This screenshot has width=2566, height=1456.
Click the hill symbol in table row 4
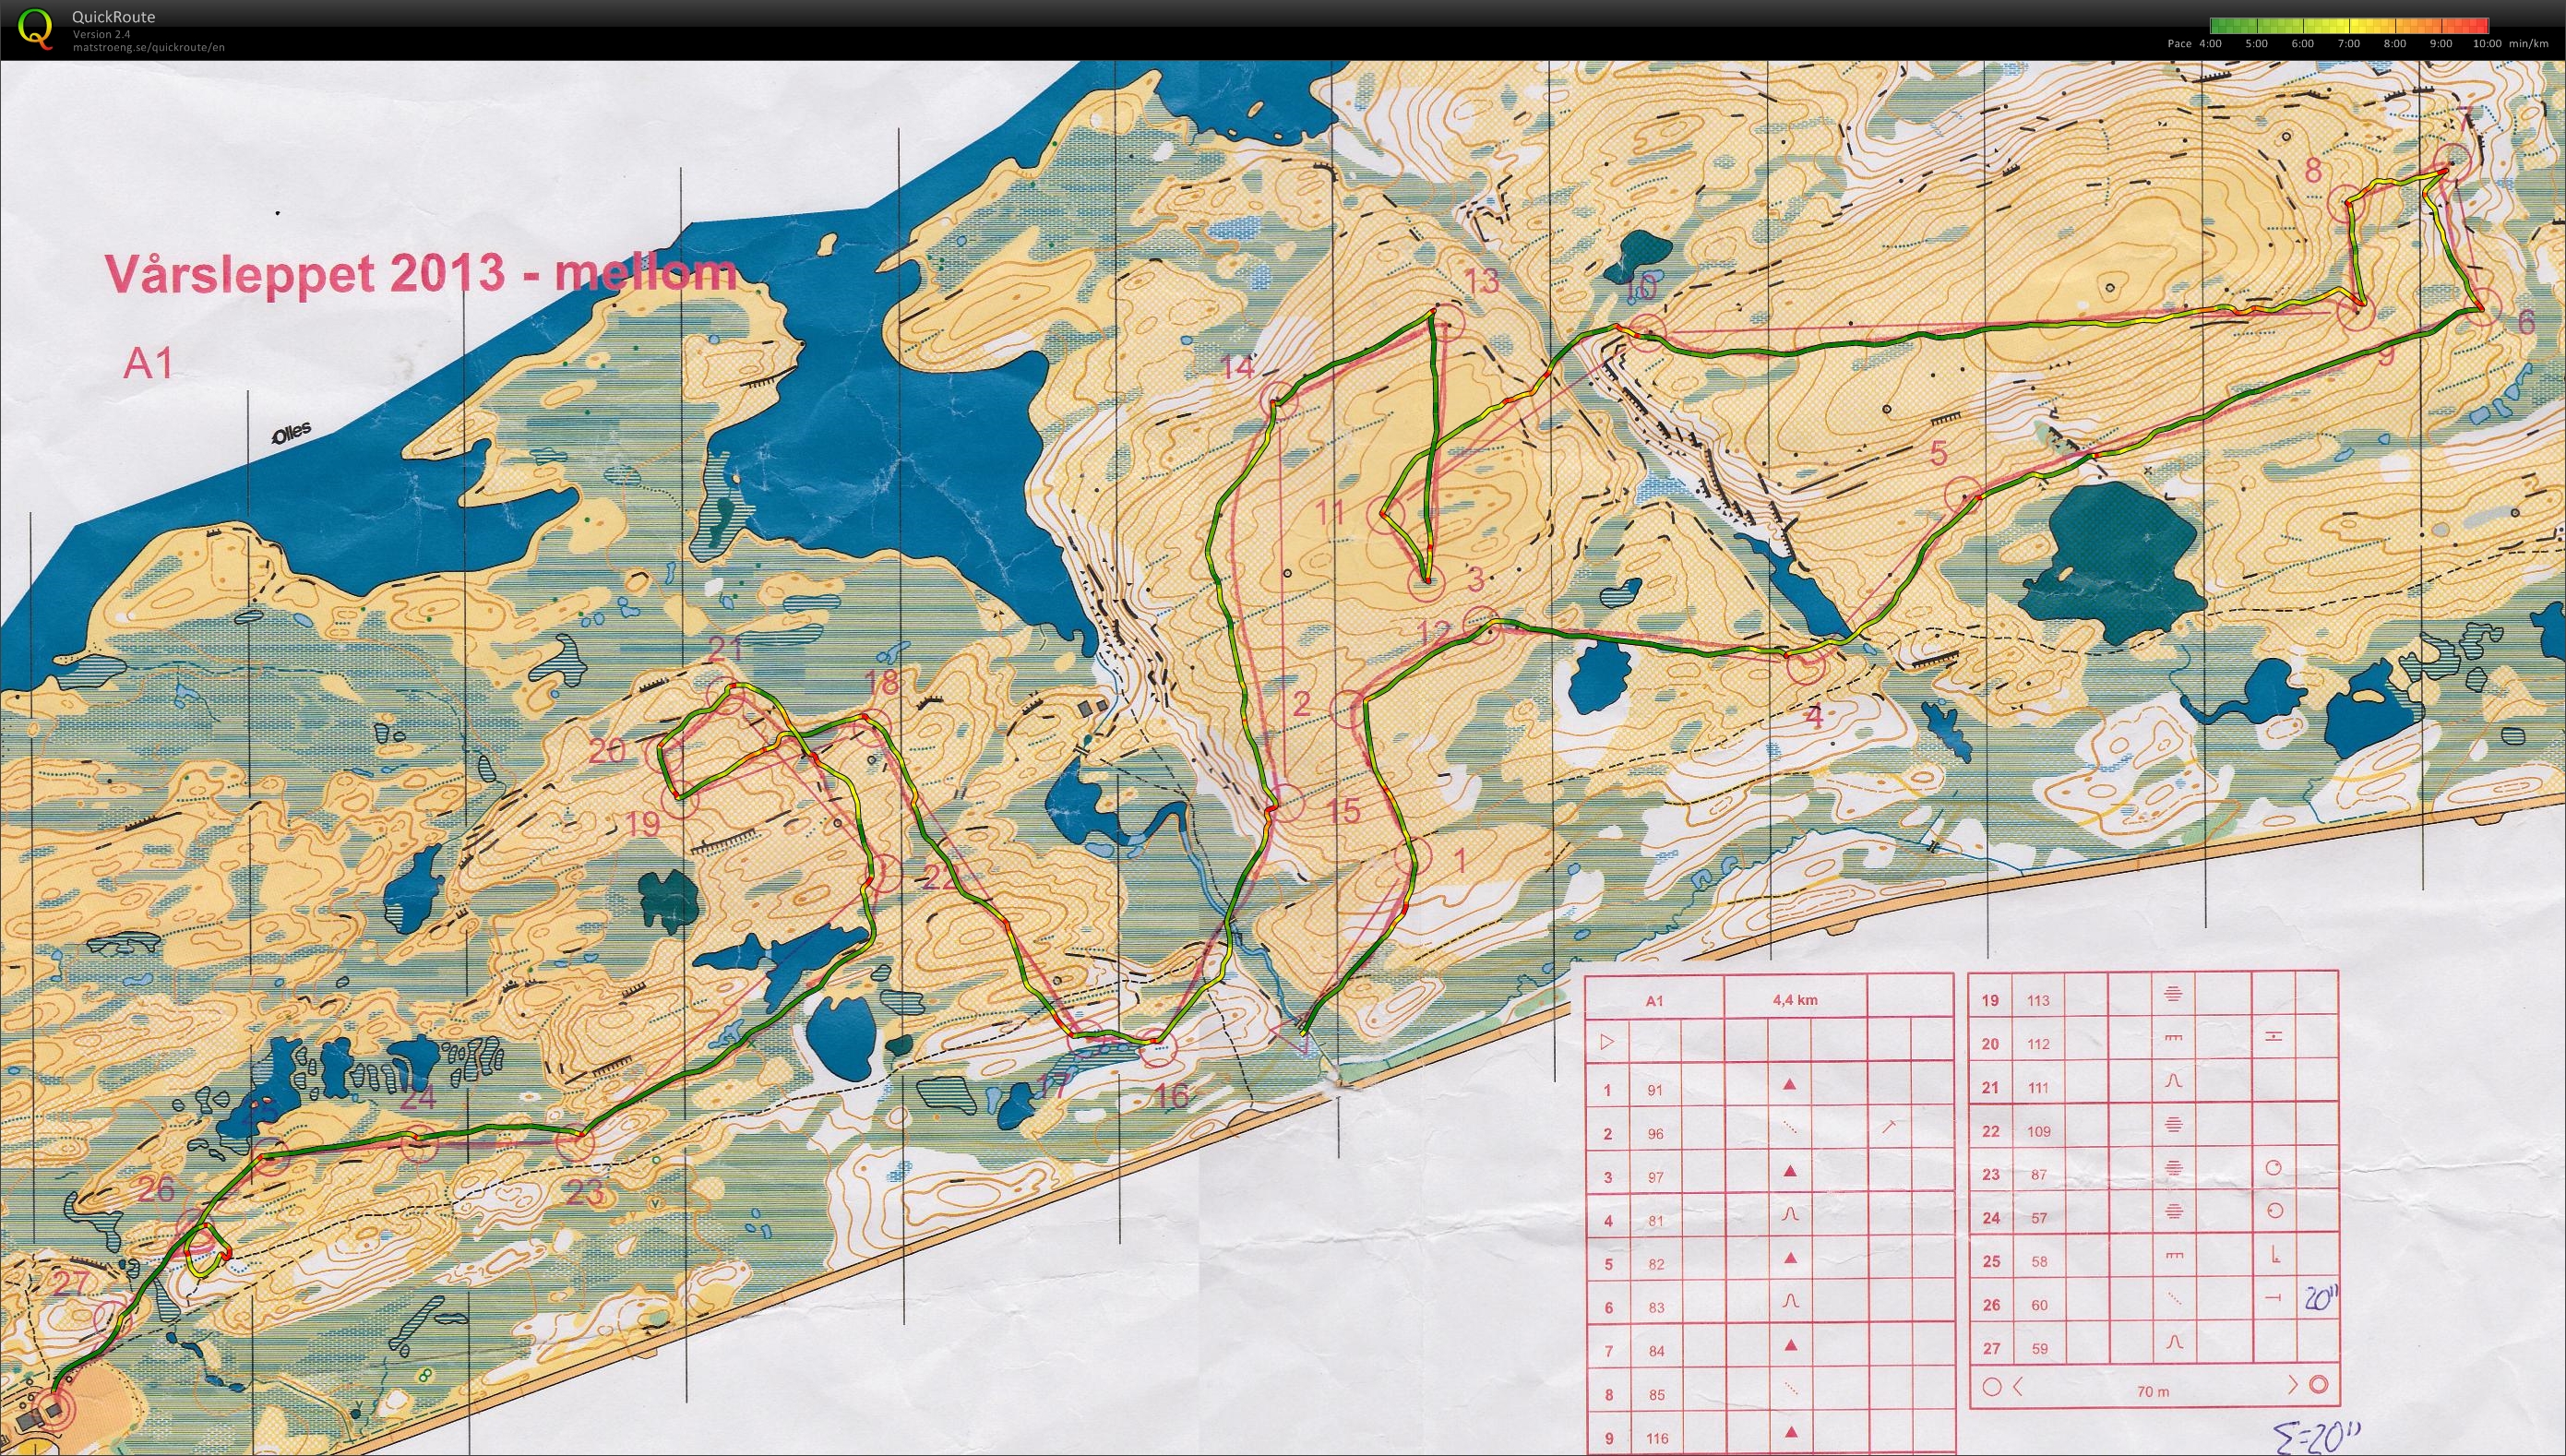coord(1791,1215)
